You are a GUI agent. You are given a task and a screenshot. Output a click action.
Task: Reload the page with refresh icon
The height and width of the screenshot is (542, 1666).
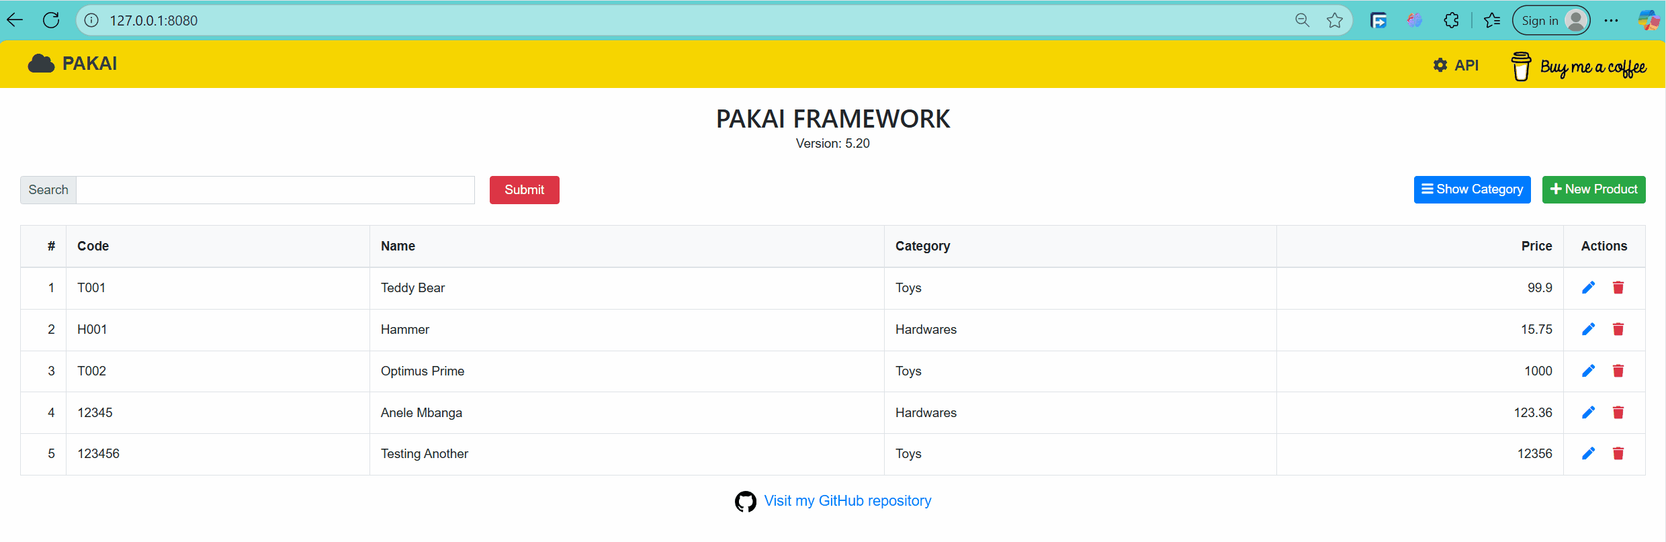51,20
